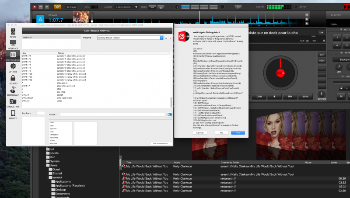Open the Interface settings section
The width and height of the screenshot is (350, 198).
(13, 45)
